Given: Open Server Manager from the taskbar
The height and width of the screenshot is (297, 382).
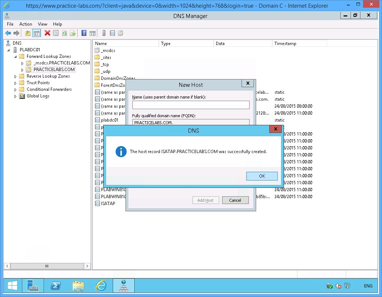Looking at the screenshot, I should coord(33,286).
